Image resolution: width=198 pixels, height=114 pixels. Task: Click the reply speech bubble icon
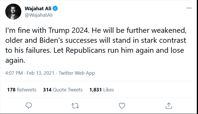[x=29, y=106]
